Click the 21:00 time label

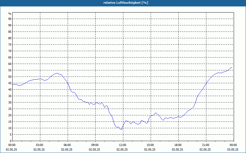pos(206,145)
